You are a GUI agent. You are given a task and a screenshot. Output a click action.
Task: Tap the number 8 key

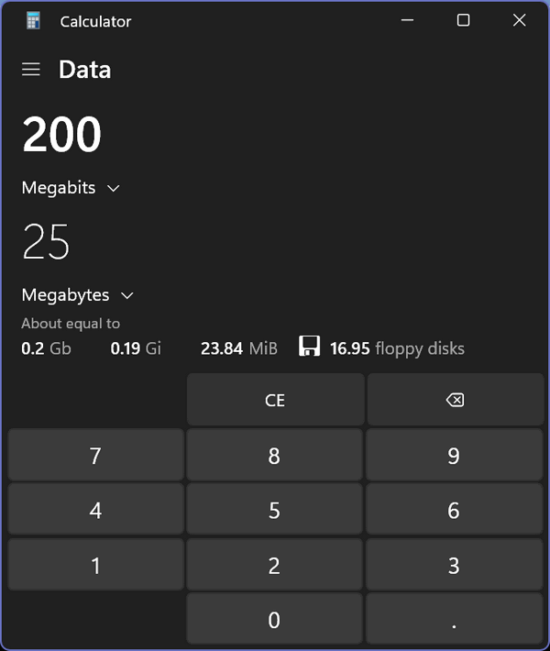click(274, 455)
